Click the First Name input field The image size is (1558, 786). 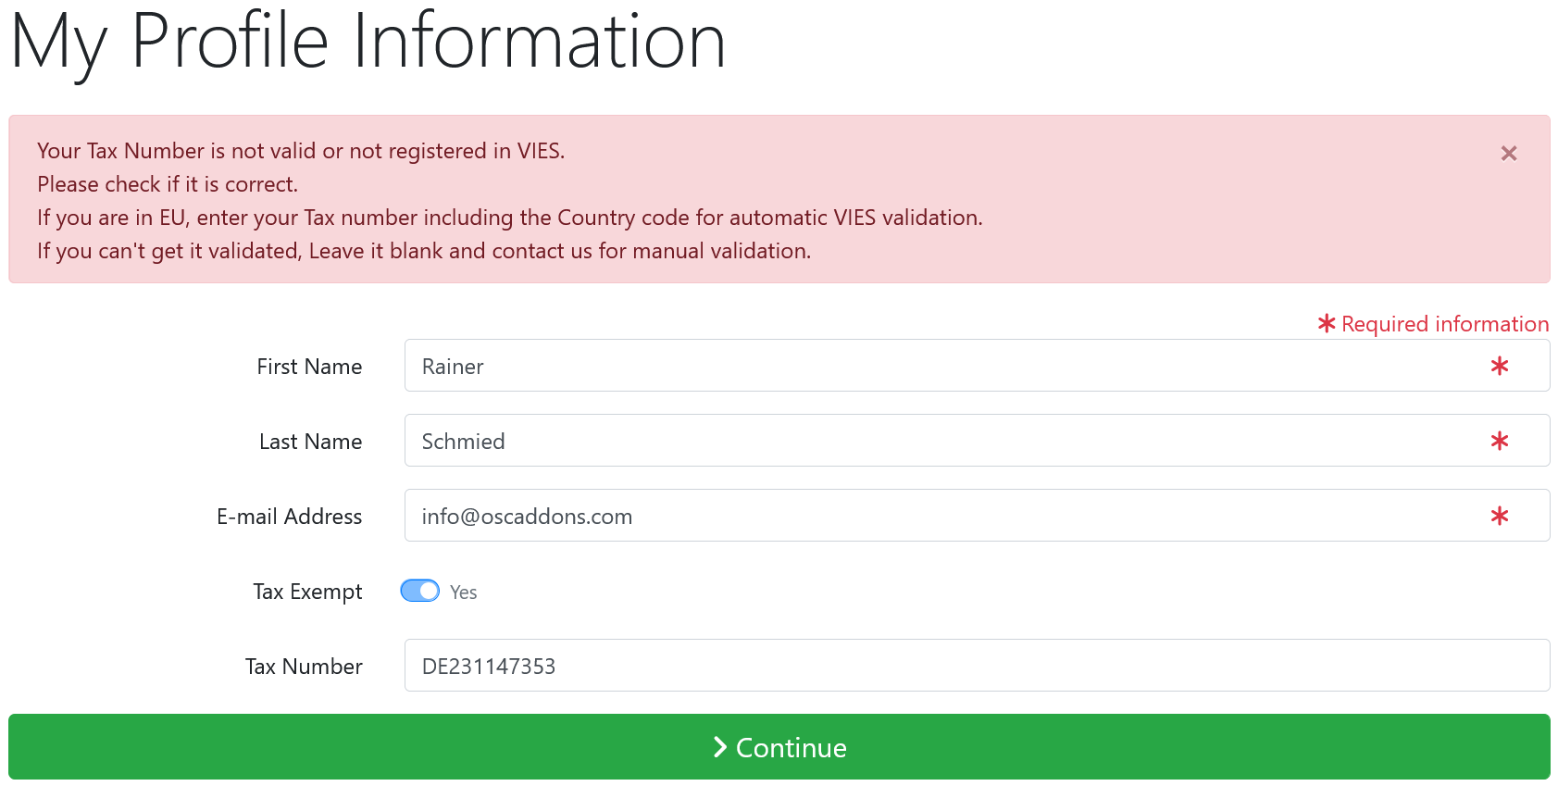(977, 366)
